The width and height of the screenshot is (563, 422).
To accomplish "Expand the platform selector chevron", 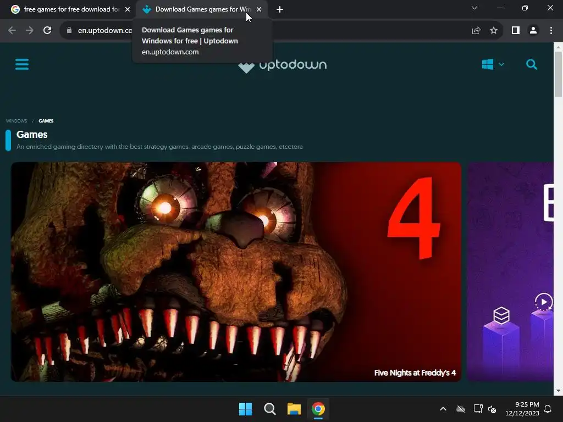I will [x=501, y=65].
